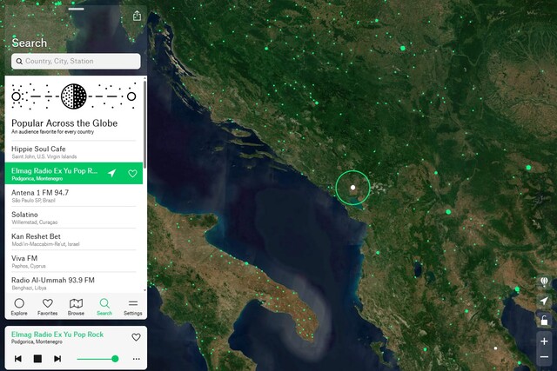Screen dimensions: 557x371
Task: Open the Explore tab
Action: pyautogui.click(x=19, y=307)
